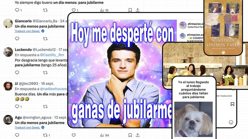This screenshot has height=139, width=248.
Task: Like Agu's tweet
Action: click(74, 135)
